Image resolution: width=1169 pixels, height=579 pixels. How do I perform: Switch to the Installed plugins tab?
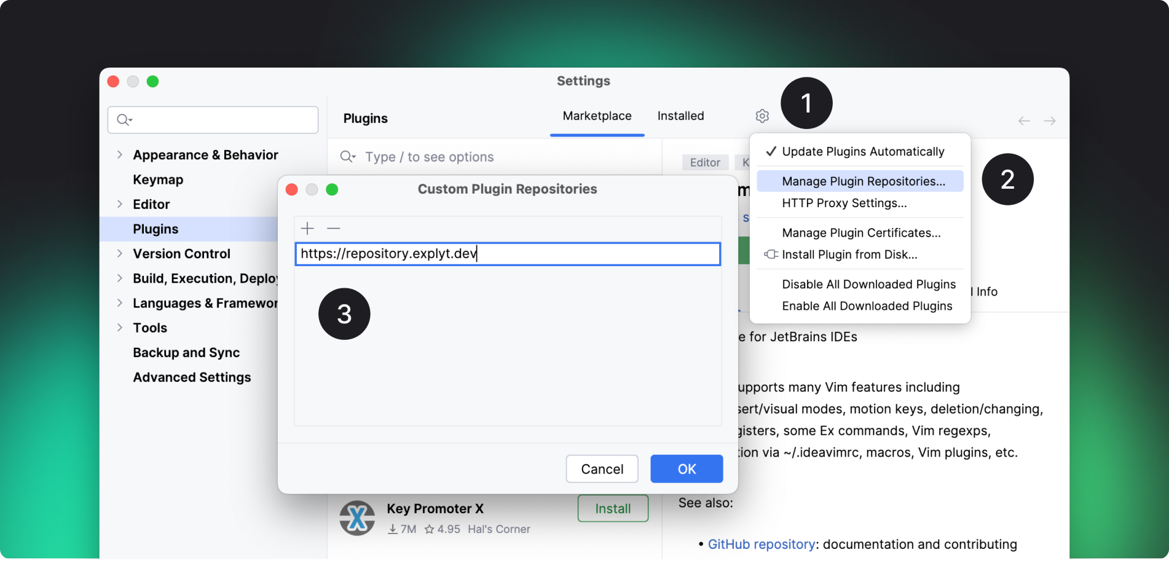click(x=680, y=116)
